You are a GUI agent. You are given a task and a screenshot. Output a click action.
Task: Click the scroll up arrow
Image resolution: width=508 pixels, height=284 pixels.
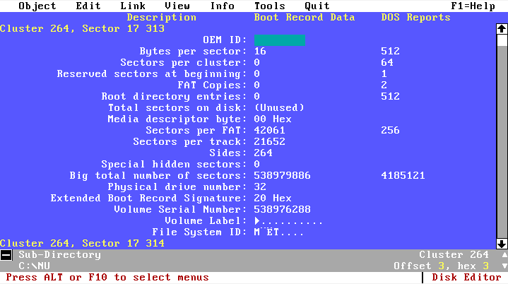pyautogui.click(x=502, y=29)
